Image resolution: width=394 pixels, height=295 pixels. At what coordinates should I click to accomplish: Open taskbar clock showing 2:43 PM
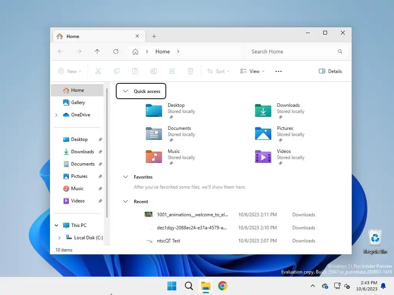click(367, 286)
